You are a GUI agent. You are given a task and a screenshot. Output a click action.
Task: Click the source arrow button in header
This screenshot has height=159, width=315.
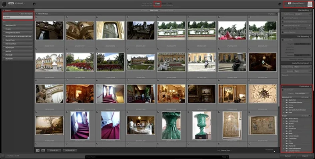tap(34, 4)
